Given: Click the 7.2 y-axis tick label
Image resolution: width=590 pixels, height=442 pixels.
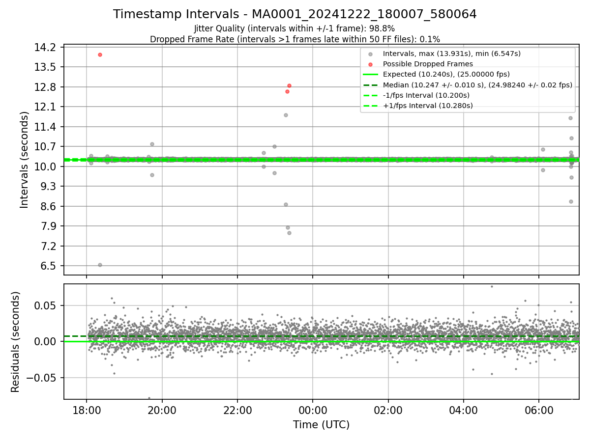Looking at the screenshot, I should pyautogui.click(x=48, y=247).
